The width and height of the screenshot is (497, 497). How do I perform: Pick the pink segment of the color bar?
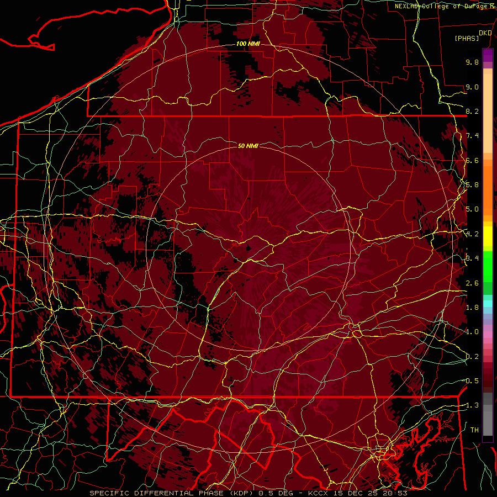(x=488, y=335)
